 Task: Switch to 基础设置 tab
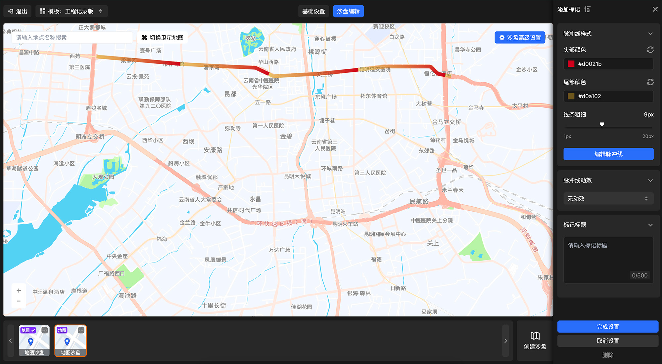(x=313, y=11)
